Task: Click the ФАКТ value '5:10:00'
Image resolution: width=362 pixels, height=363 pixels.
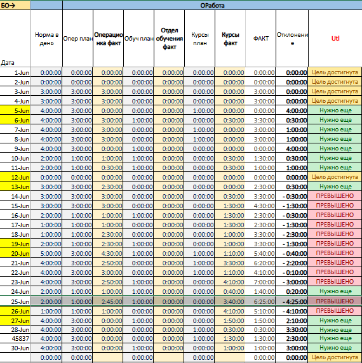Action: [261, 312]
